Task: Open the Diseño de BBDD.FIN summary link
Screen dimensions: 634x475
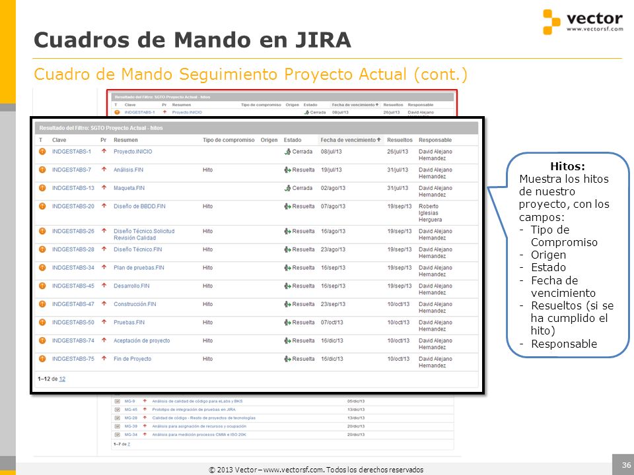Action: pyautogui.click(x=139, y=206)
